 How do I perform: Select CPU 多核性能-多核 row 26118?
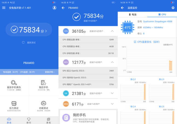(88, 53)
